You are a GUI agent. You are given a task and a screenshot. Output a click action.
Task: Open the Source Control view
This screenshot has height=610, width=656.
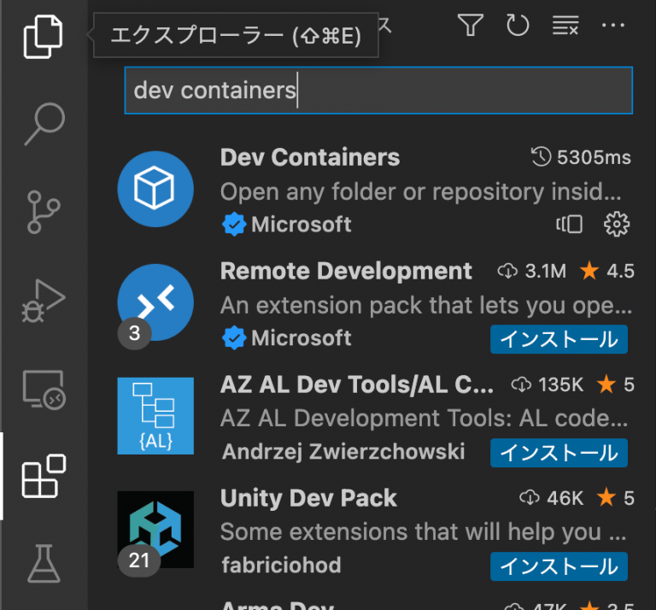pos(44,212)
